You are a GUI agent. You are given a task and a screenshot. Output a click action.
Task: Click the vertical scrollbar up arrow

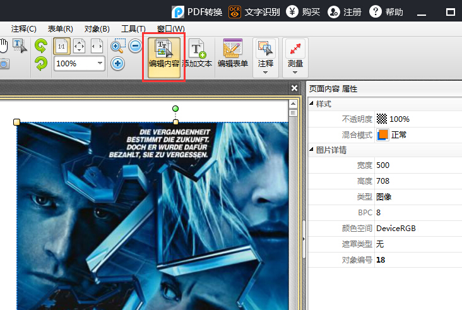coord(293,104)
